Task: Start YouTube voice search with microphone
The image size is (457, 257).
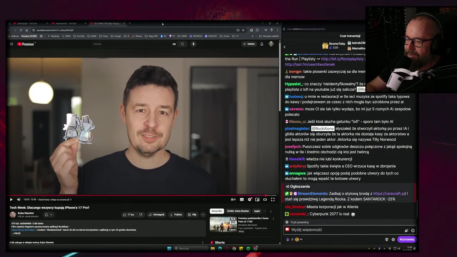Action: click(x=193, y=44)
